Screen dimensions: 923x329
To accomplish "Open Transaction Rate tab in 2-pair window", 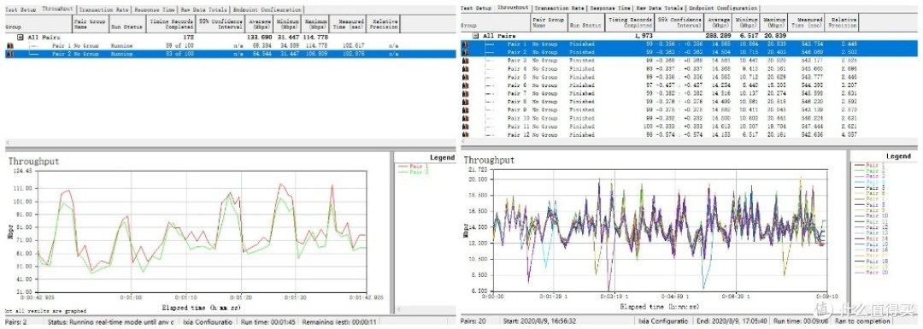I will pos(103,10).
